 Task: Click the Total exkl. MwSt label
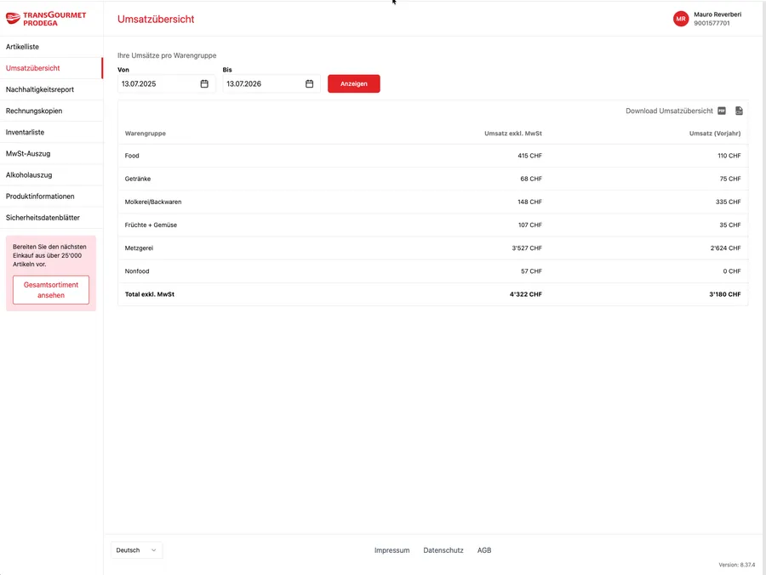[x=150, y=294]
